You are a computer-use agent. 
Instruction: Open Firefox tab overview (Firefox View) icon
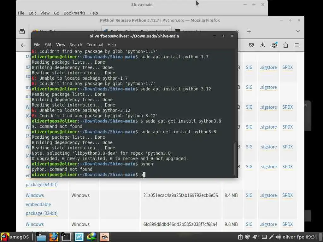22,32
